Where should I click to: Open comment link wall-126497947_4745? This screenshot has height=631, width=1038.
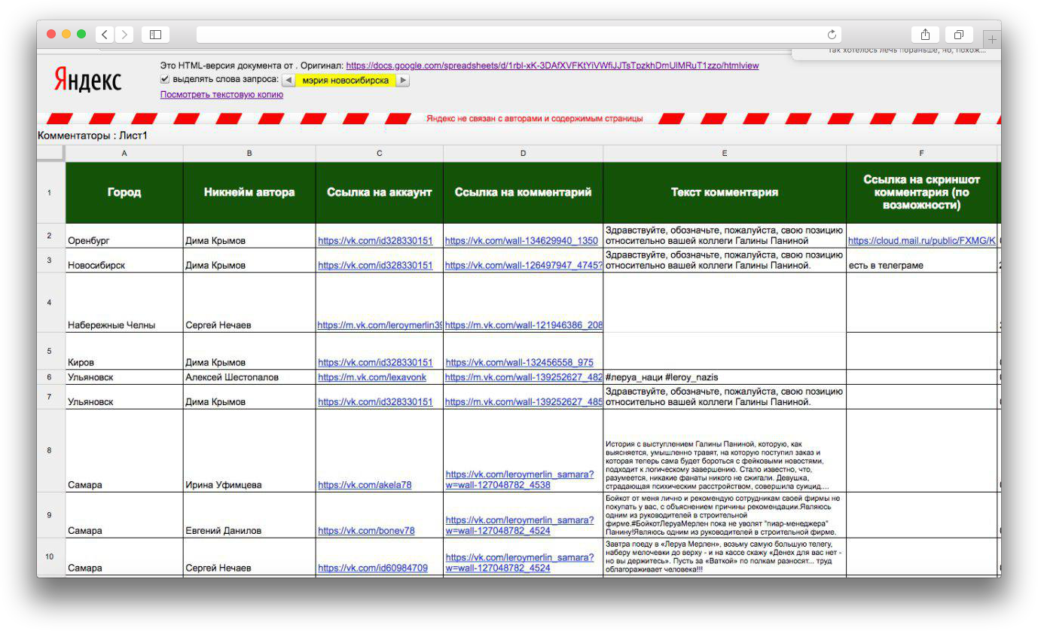coord(524,266)
